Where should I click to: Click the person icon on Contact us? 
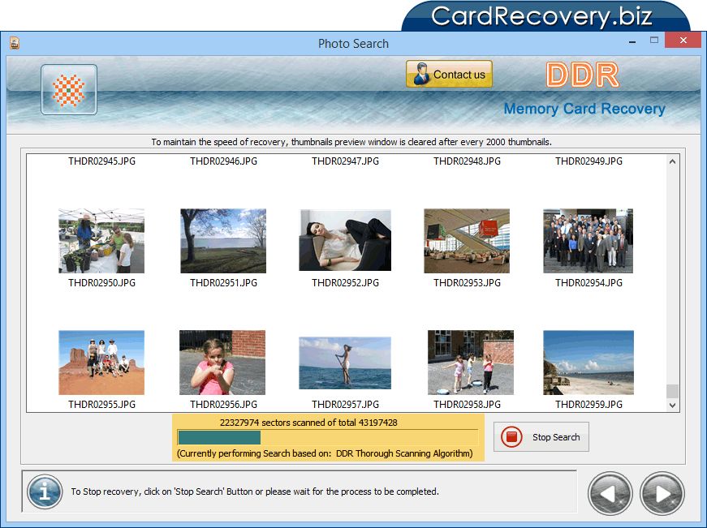[x=421, y=74]
